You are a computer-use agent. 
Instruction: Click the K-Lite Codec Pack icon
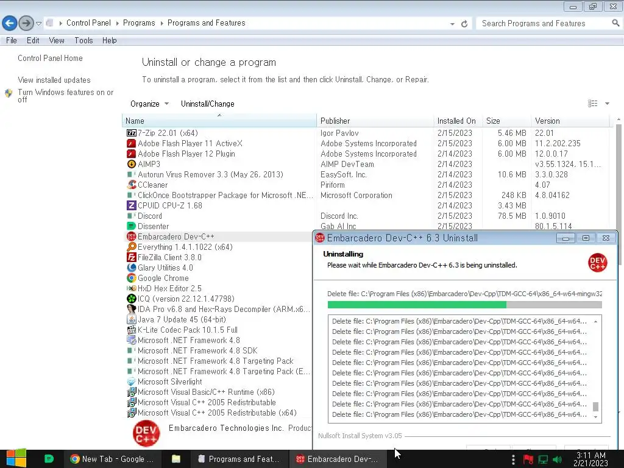(132, 330)
